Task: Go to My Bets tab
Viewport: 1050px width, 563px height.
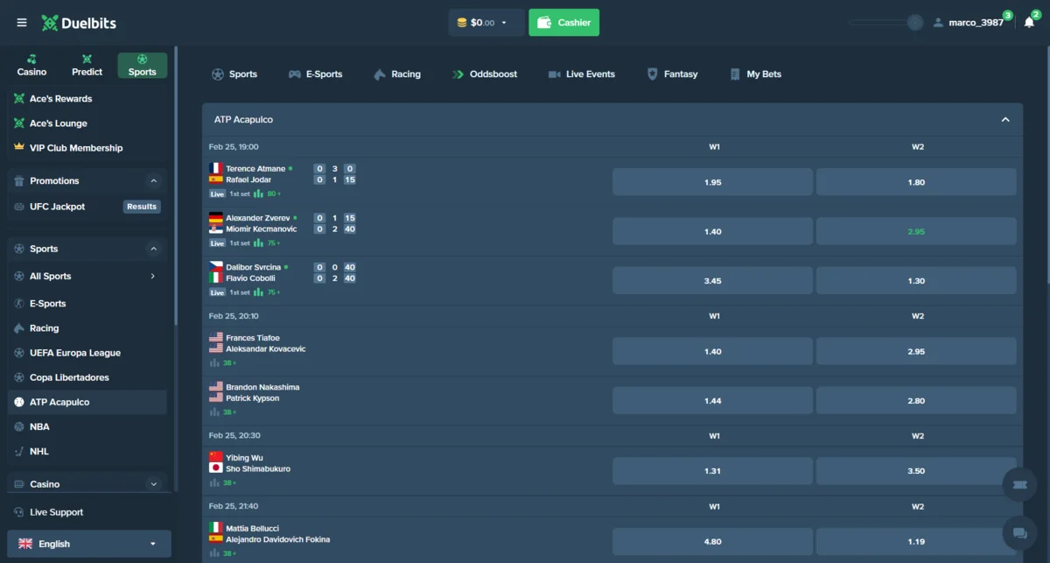Action: (755, 74)
